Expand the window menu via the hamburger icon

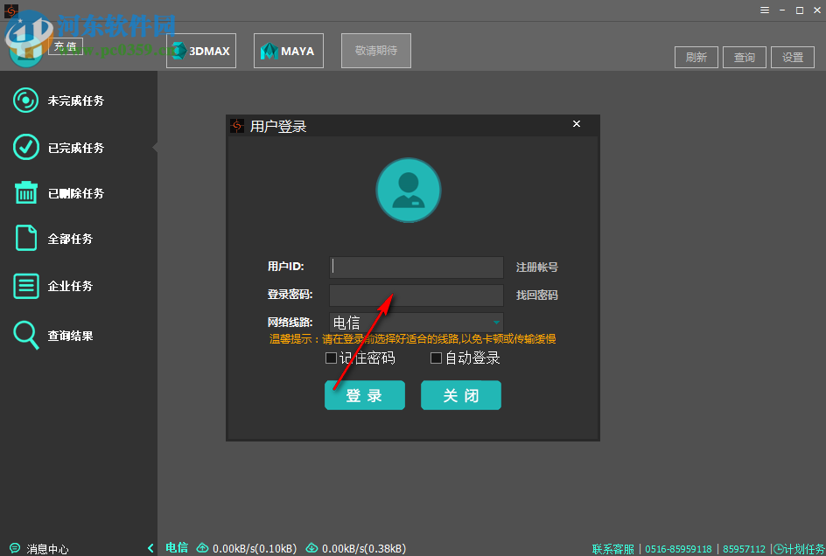(764, 10)
